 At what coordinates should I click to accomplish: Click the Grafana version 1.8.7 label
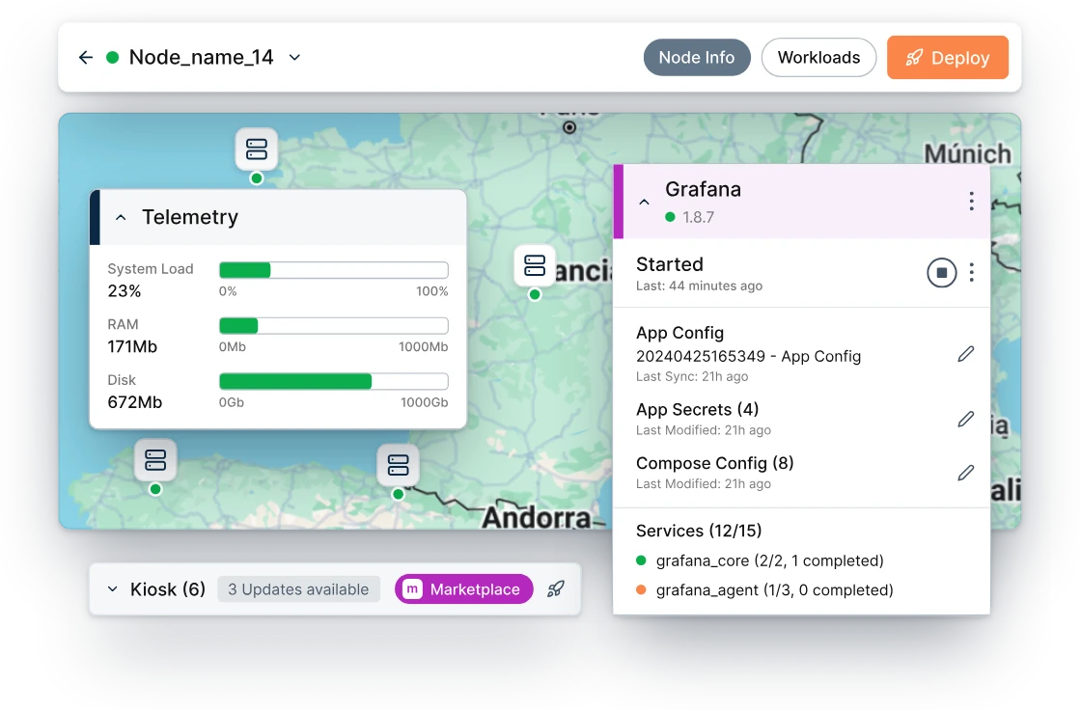pos(698,217)
